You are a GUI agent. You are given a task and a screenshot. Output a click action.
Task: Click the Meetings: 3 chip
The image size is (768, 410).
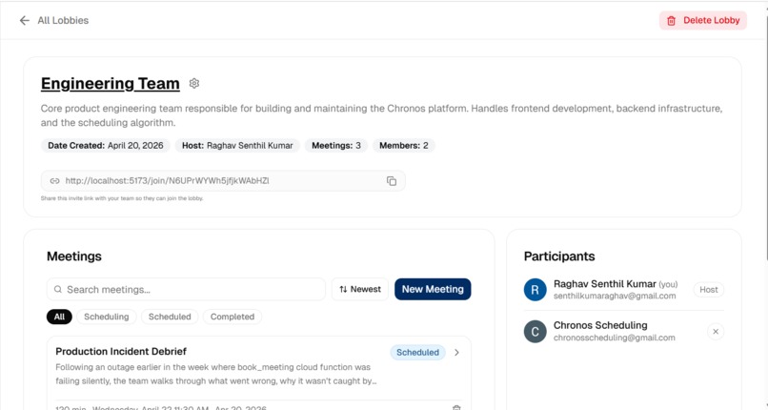336,146
